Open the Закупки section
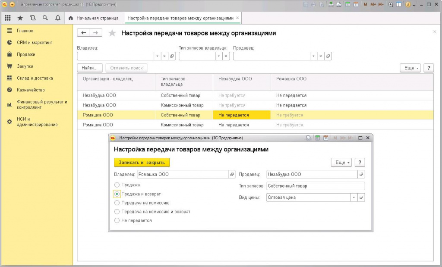This screenshot has height=267, width=442. (25, 66)
